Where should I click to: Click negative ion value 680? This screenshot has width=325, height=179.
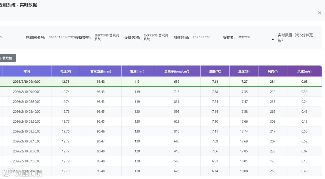click(177, 141)
